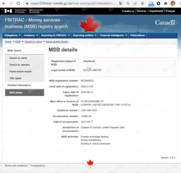Click the Search by name breadcrumb link
This screenshot has width=181, height=173.
[33, 42]
